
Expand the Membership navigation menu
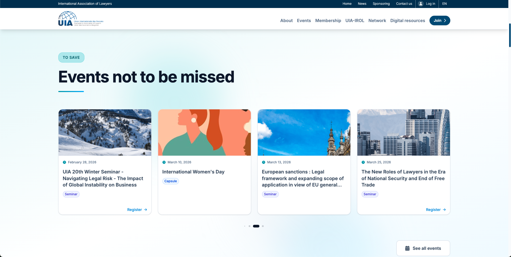(328, 20)
